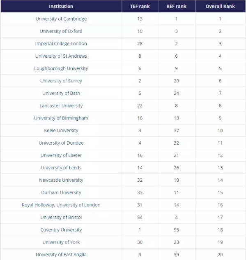Open Royal Holloway, University of London link

tap(61, 205)
